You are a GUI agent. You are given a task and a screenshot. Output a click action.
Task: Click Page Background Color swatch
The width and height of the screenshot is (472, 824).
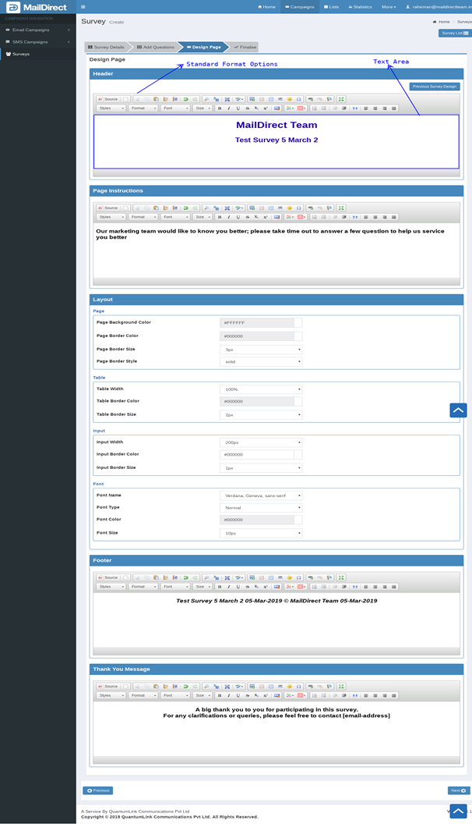[298, 322]
